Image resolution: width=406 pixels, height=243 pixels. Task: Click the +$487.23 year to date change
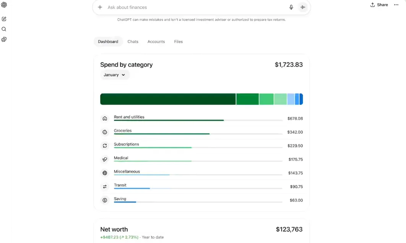pyautogui.click(x=119, y=237)
